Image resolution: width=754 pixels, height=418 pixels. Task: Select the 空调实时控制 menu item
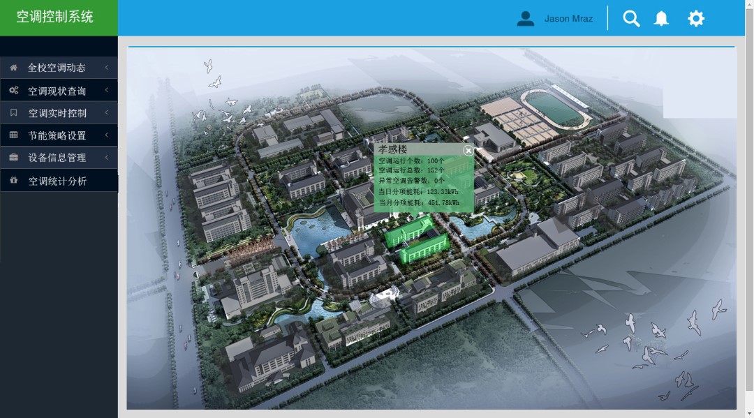point(57,113)
